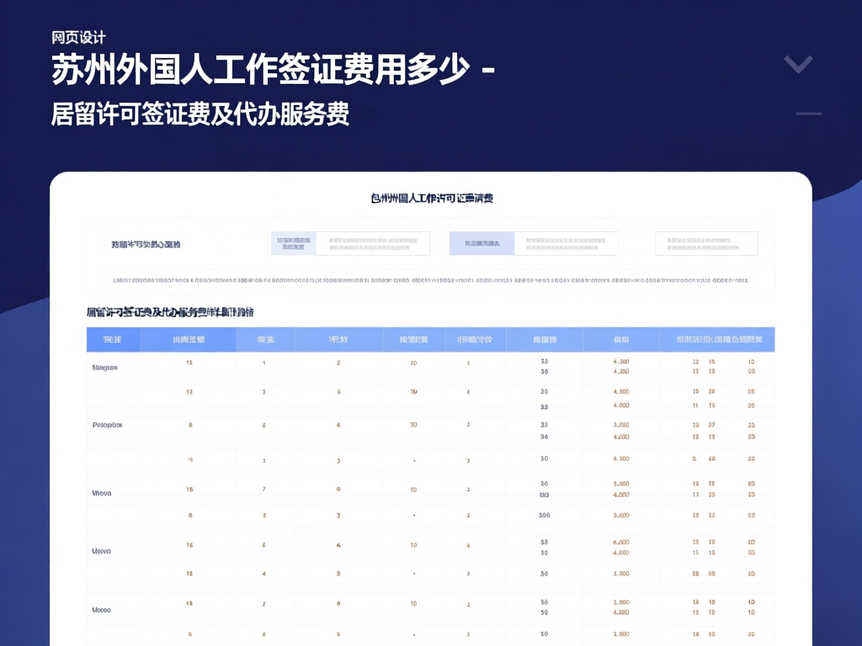The width and height of the screenshot is (862, 646).
Task: Open the 网页设计 category label
Action: click(x=78, y=38)
